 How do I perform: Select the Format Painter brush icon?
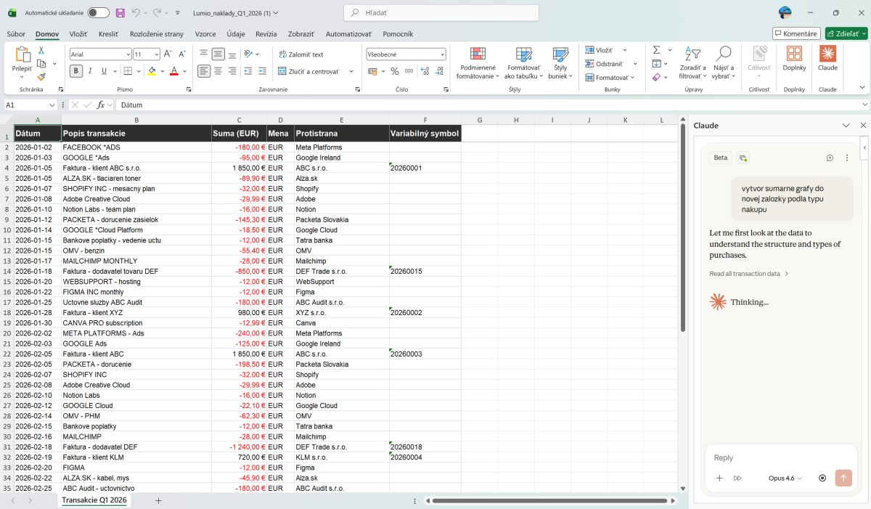click(41, 77)
